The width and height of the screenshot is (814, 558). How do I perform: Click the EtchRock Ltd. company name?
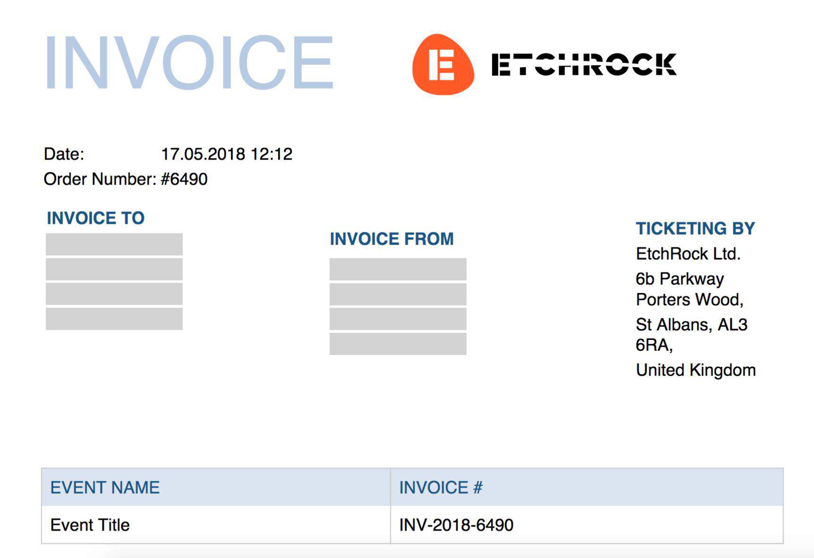(x=688, y=254)
